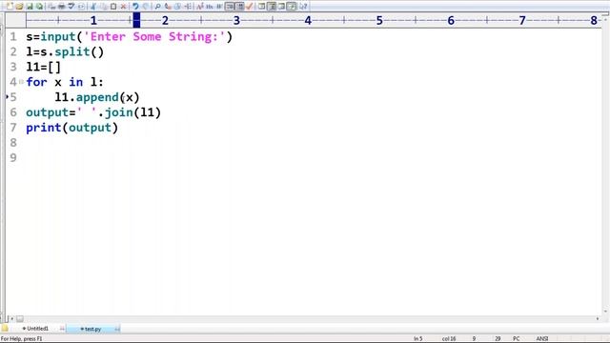Copy selection using toolbar icon

point(103,7)
